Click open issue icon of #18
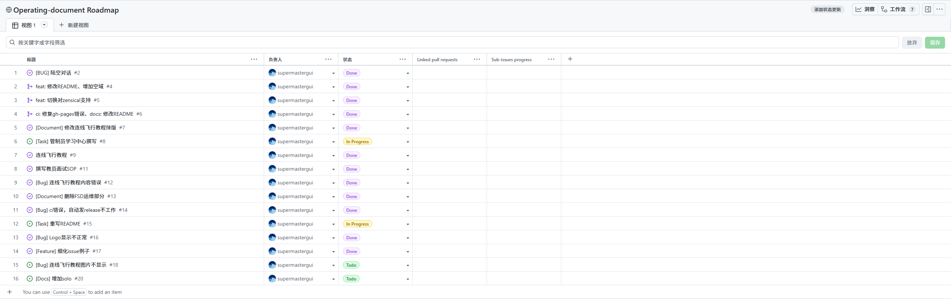951x299 pixels. pyautogui.click(x=30, y=265)
